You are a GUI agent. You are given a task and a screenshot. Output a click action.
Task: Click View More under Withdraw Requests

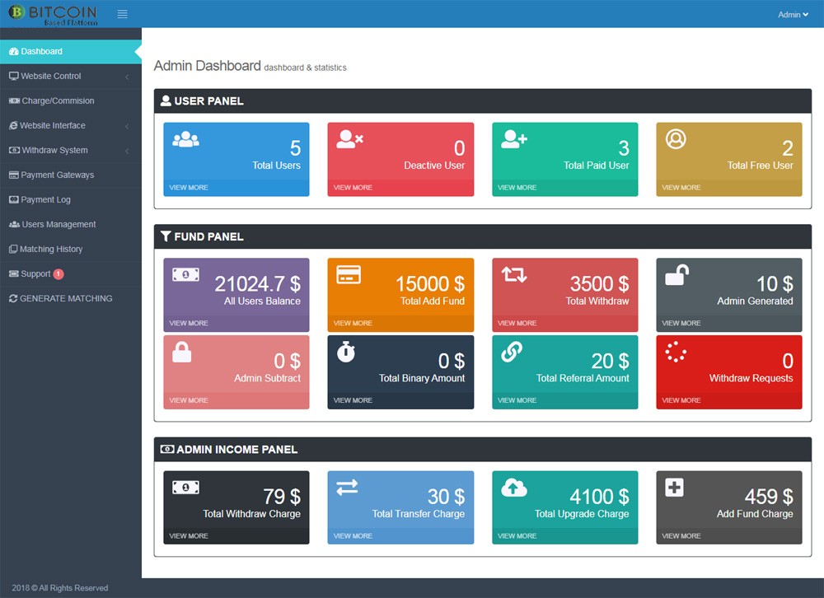[681, 400]
